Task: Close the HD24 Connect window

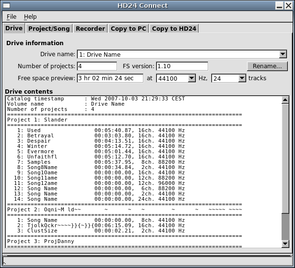Action: click(x=290, y=5)
